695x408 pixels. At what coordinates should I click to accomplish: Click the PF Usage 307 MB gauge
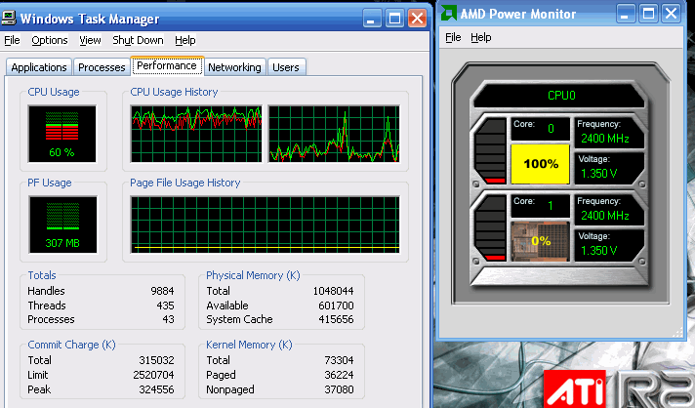(x=62, y=224)
